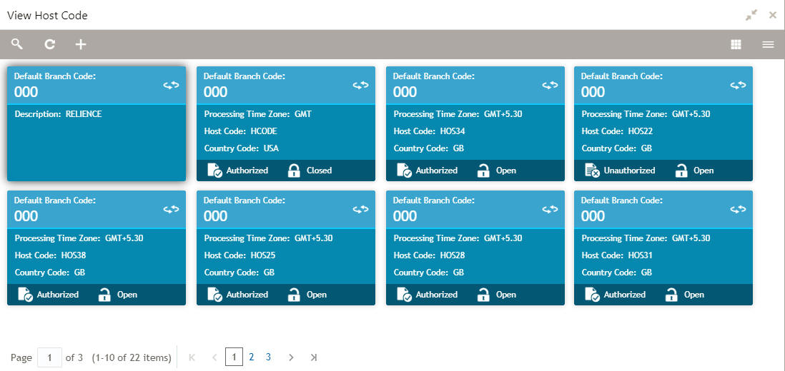
Task: Select the Host Code: HOS28 text
Action: click(x=429, y=255)
